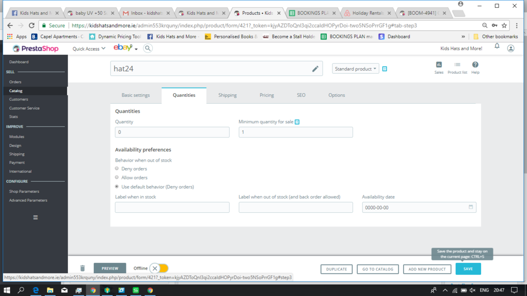Click the Preview button
527x296 pixels.
[110, 269]
